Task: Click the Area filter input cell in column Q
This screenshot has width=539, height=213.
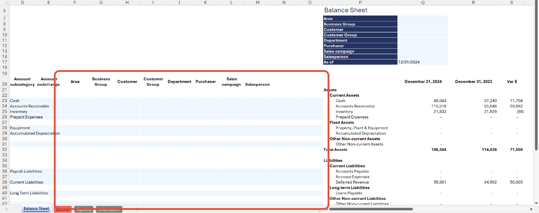Action: pos(423,19)
